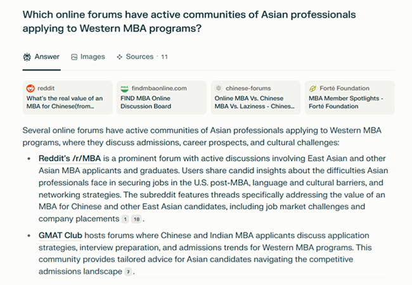Screen dimensions: 412x285
Task: Open the MBA Member Spotlights source card
Action: click(x=348, y=102)
